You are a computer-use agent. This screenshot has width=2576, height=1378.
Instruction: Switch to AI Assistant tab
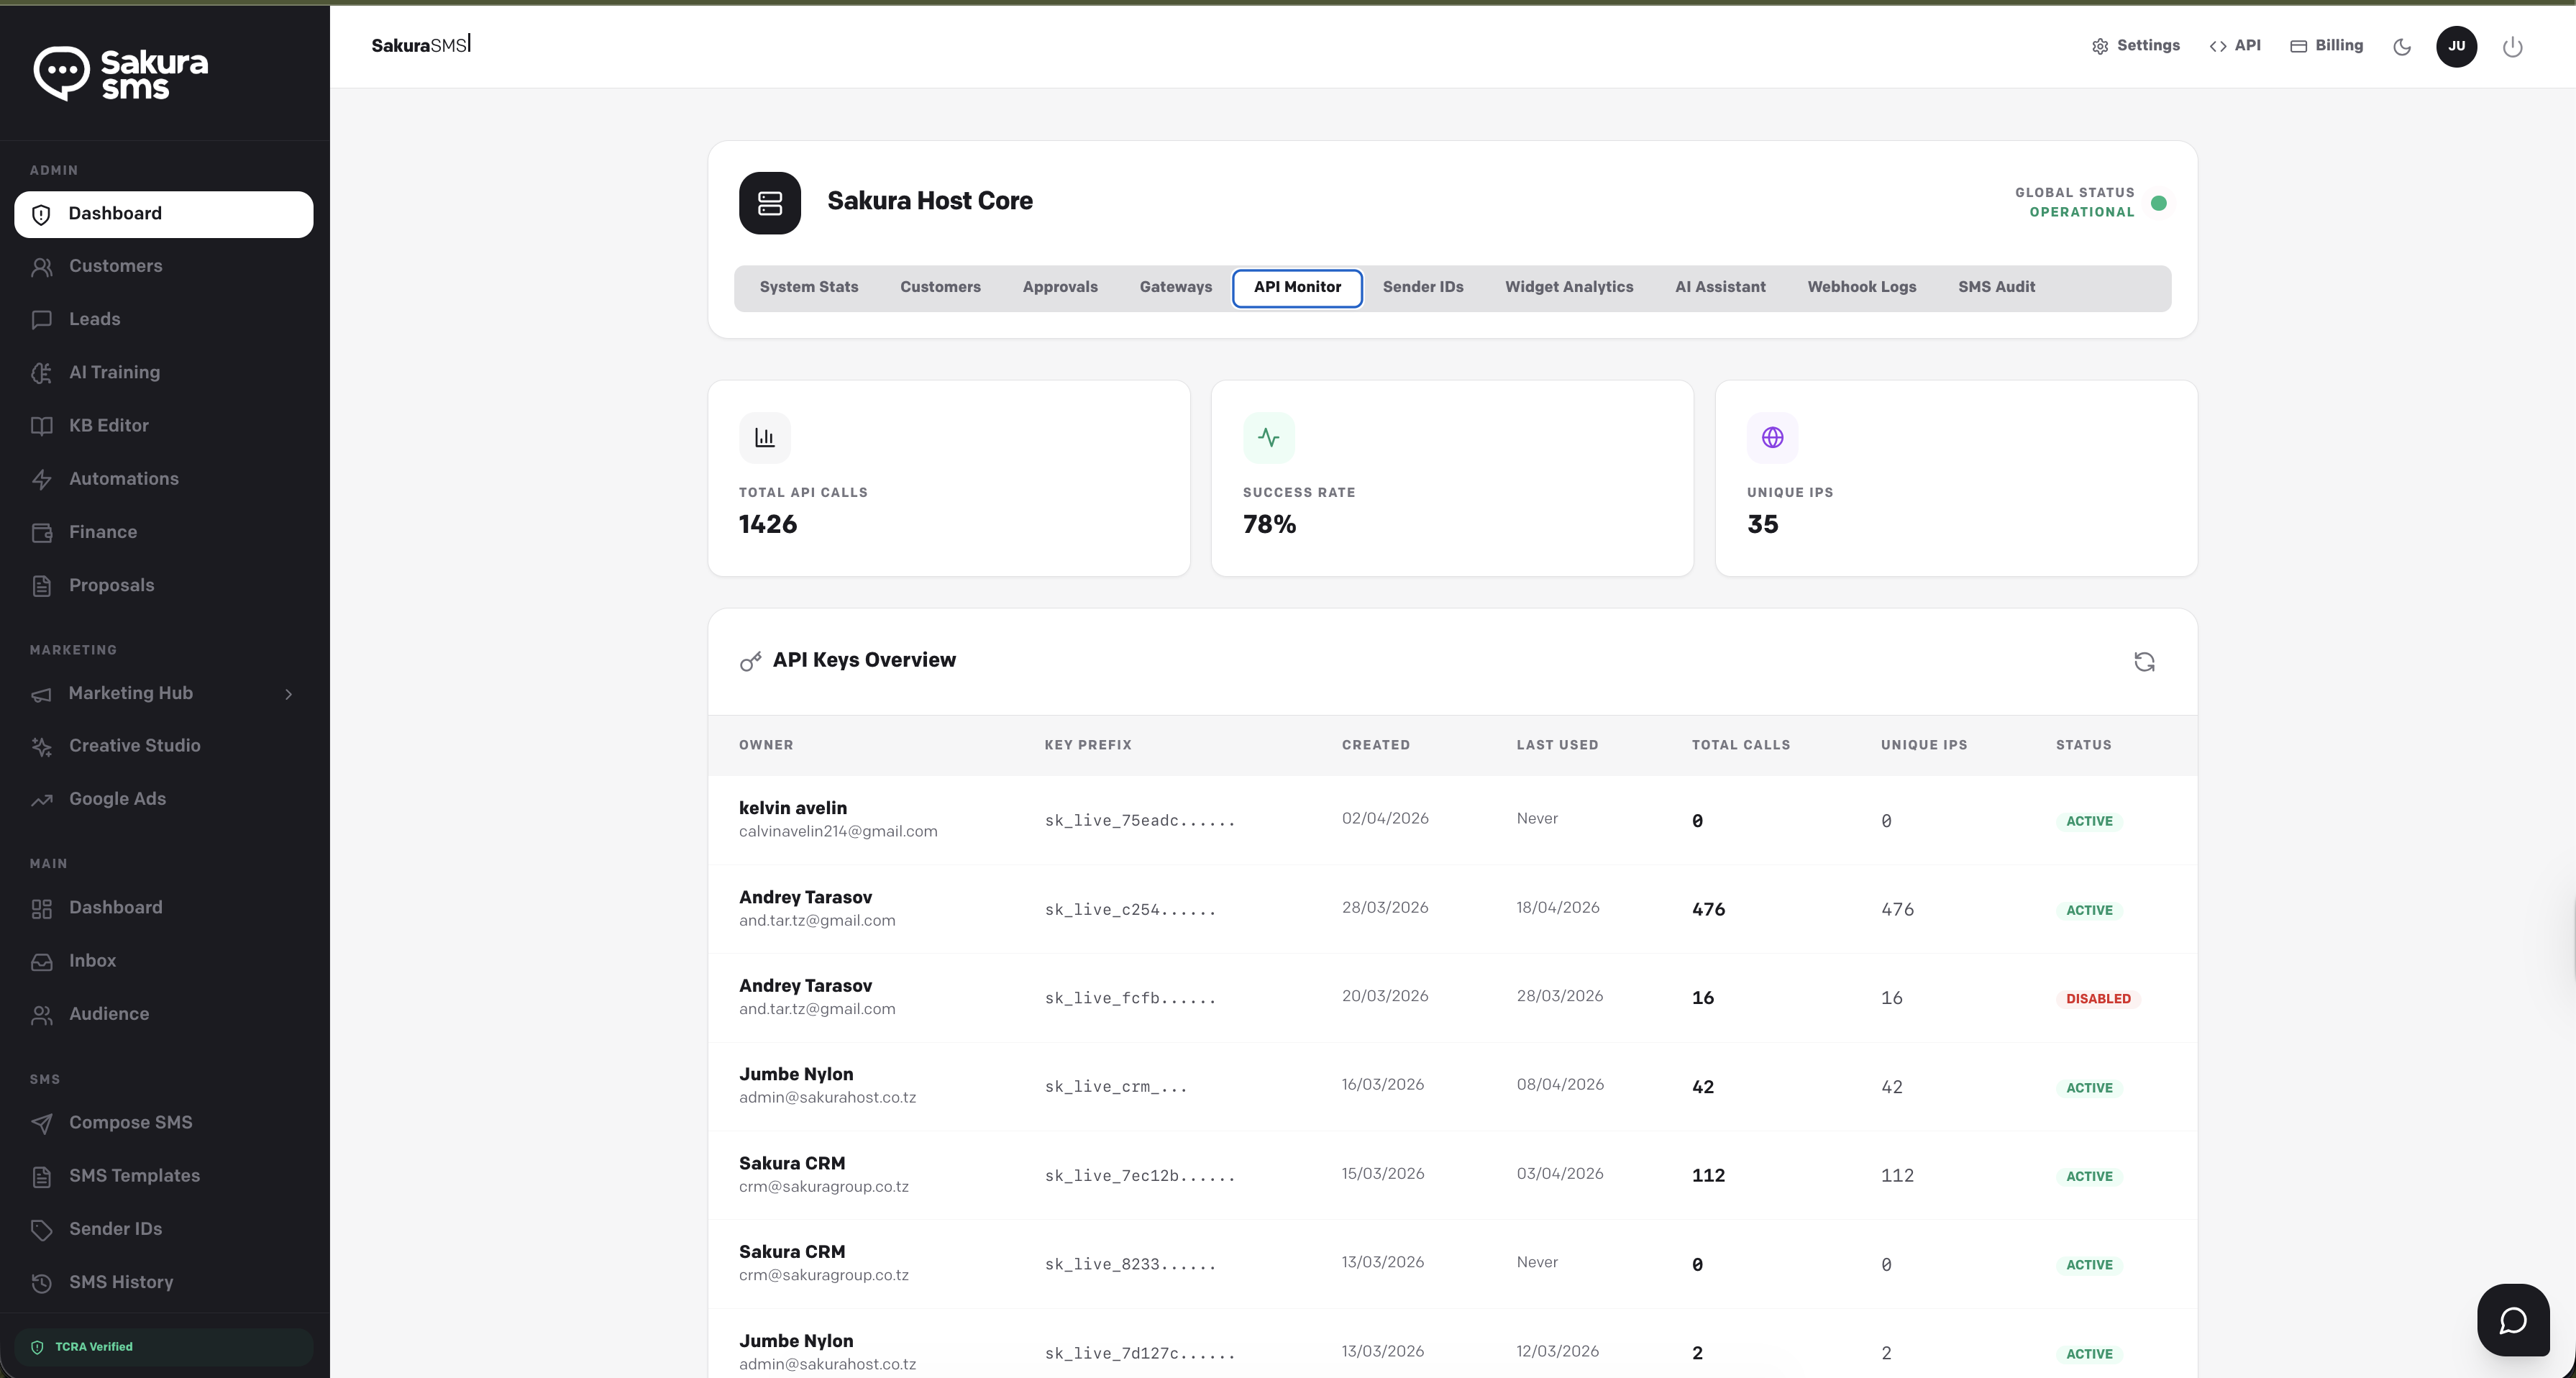[x=1720, y=288]
